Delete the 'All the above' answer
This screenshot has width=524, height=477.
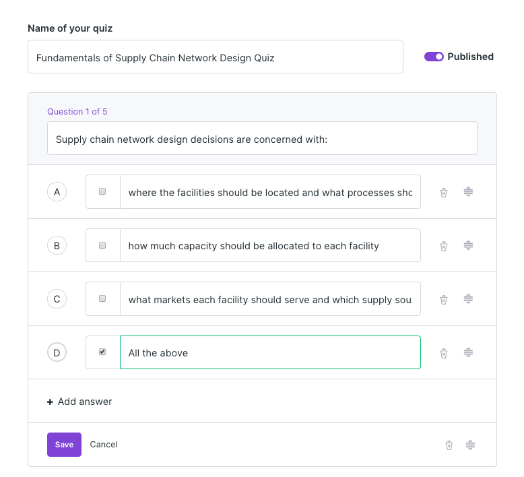tap(444, 353)
